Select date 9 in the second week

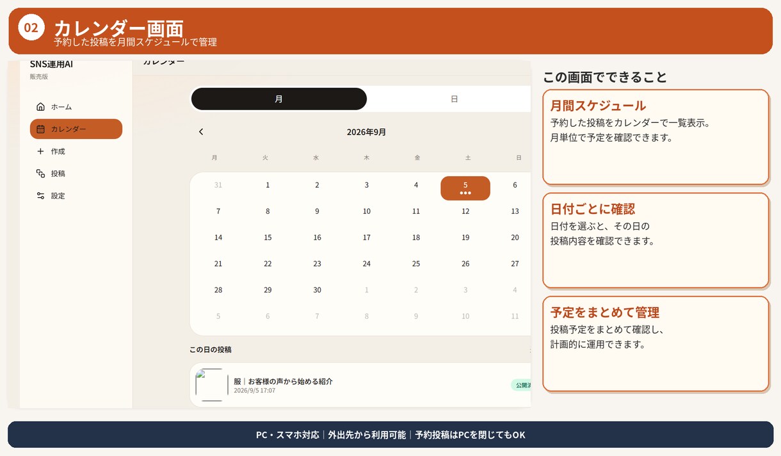pos(317,211)
